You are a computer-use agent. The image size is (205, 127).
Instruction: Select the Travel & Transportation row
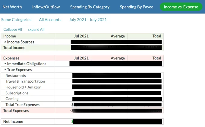point(82,81)
